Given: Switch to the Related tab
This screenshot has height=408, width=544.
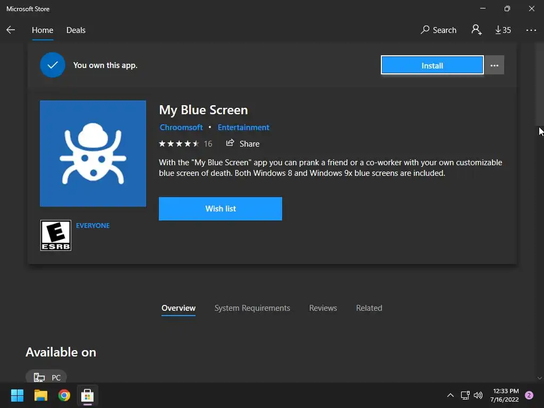Looking at the screenshot, I should point(369,308).
